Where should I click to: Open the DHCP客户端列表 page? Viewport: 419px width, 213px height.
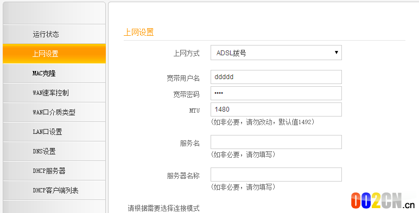(54, 190)
